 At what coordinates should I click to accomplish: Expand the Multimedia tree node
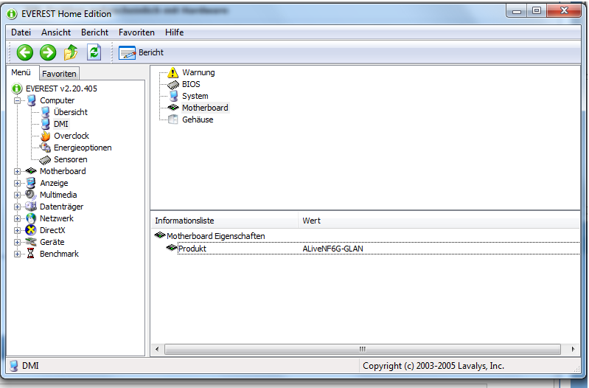17,195
